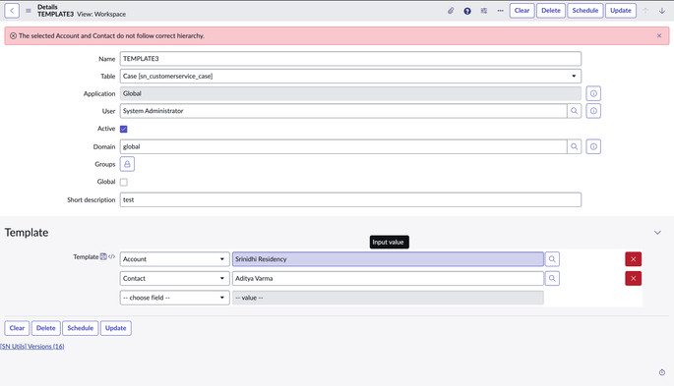Open the hamburger context menu icon
674x386 pixels.
click(29, 11)
